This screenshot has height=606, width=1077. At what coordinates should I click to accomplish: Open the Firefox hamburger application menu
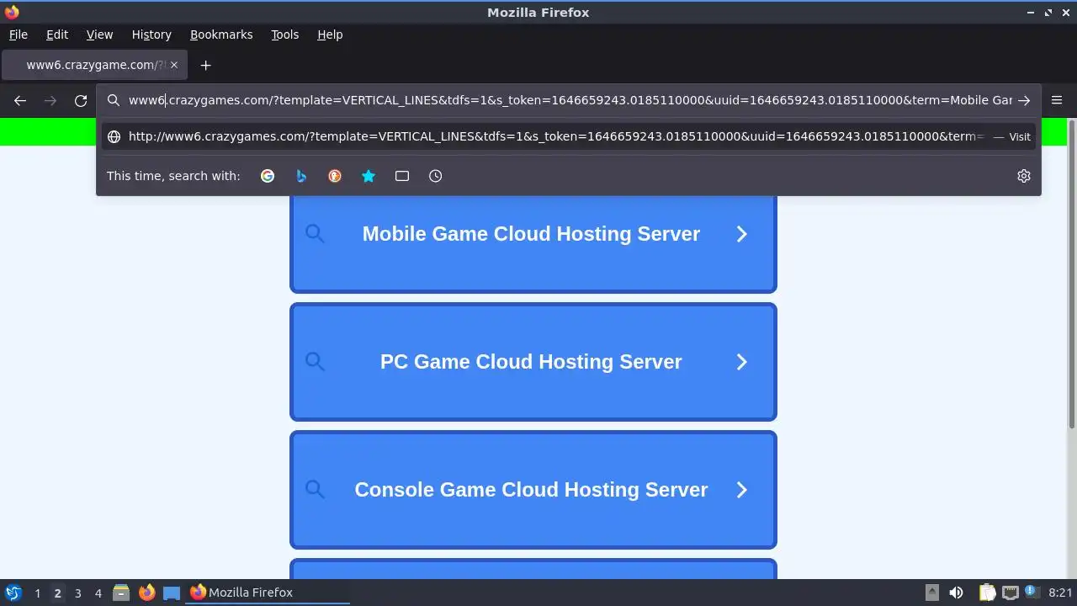pyautogui.click(x=1057, y=100)
